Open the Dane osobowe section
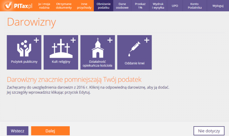This screenshot has width=229, height=136. 122,6
